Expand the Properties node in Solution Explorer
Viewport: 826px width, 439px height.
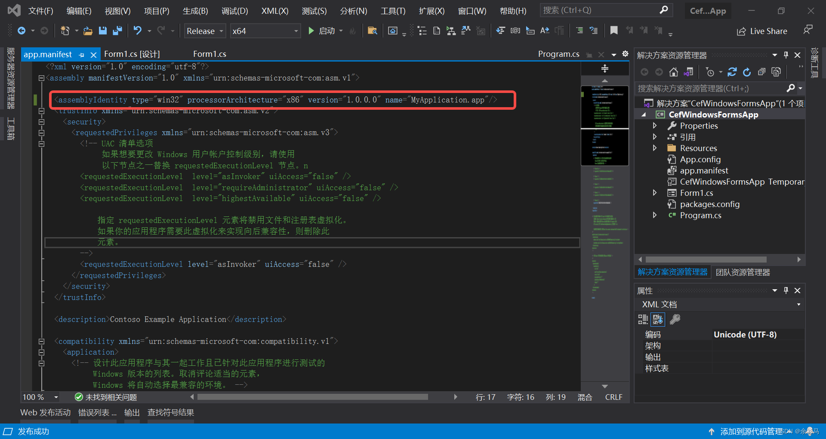[655, 126]
